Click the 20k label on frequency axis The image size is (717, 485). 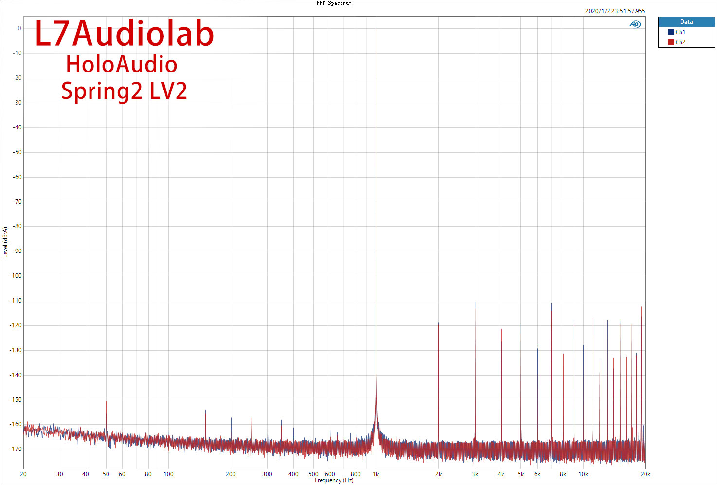coord(645,474)
